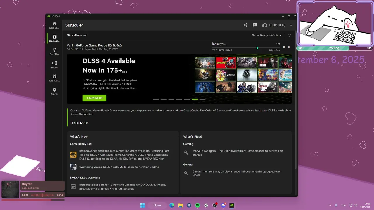Open the Sistem sidebar section
The width and height of the screenshot is (374, 210).
pos(54,65)
